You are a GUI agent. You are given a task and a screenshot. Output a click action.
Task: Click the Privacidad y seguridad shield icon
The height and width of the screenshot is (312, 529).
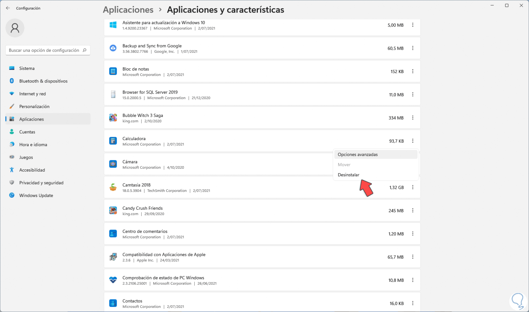[12, 183]
